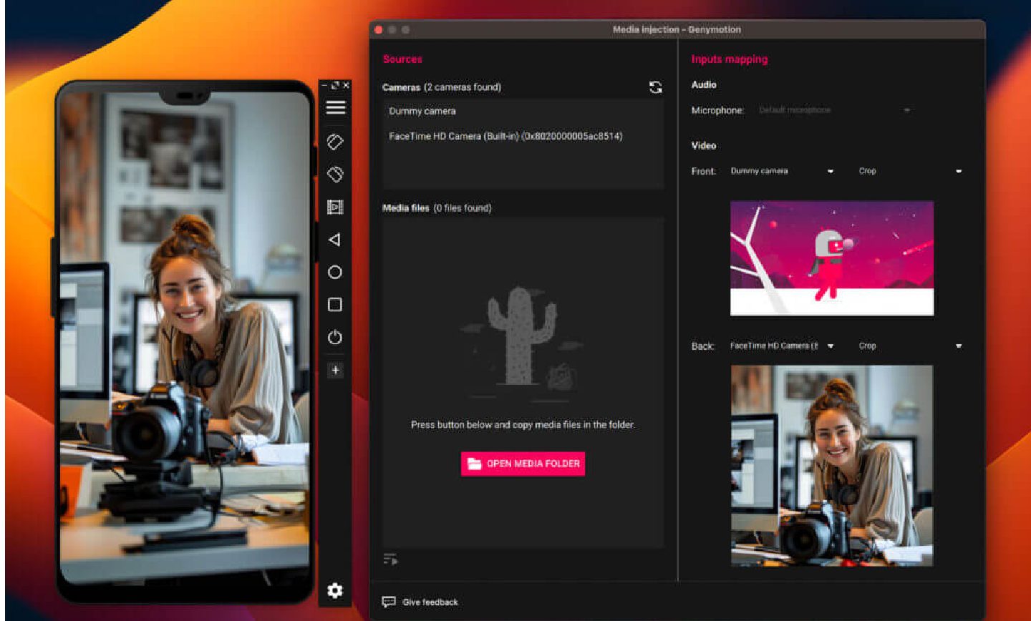This screenshot has height=621, width=1031.
Task: Click the emulator toolbar fullscreen arrows icon
Action: click(x=335, y=85)
